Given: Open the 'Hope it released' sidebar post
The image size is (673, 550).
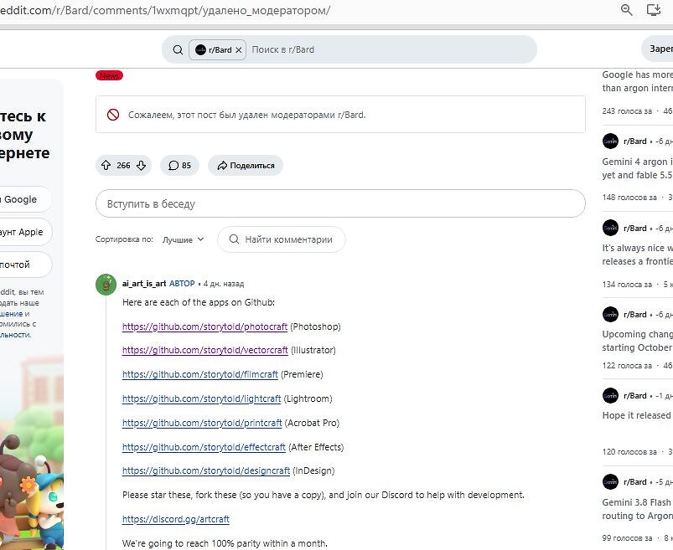Looking at the screenshot, I should pyautogui.click(x=637, y=415).
